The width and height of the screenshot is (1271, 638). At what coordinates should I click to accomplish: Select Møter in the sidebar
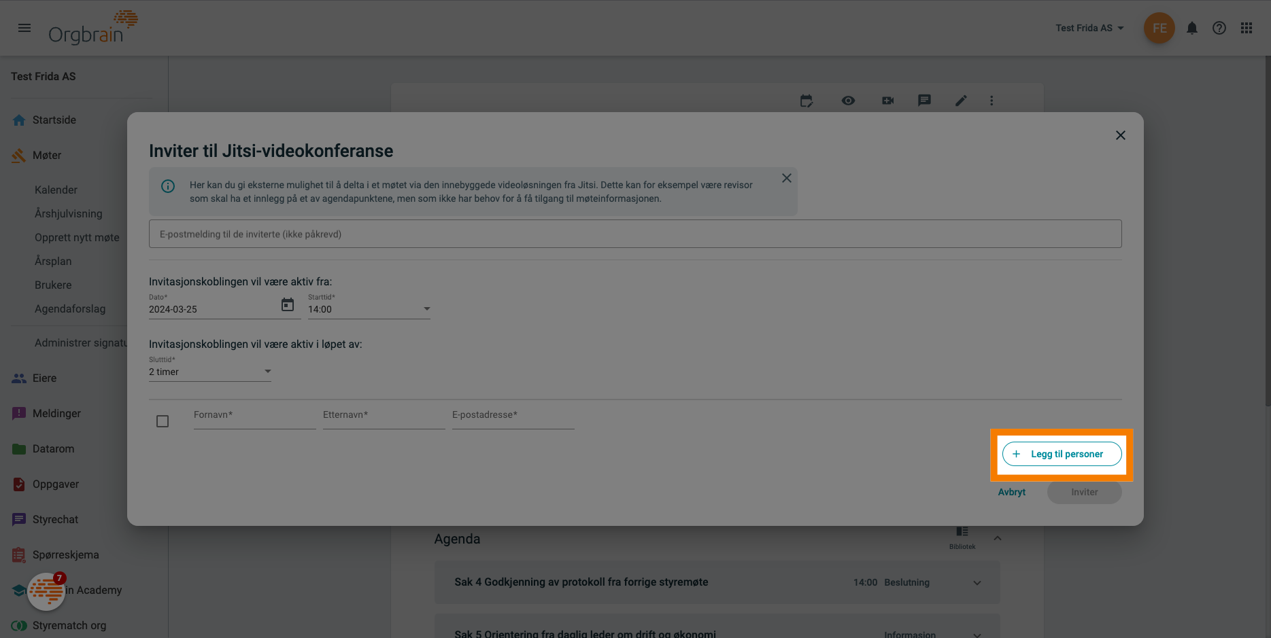tap(47, 155)
